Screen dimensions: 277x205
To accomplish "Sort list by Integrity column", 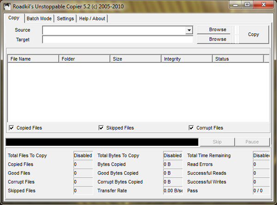I will (187, 59).
